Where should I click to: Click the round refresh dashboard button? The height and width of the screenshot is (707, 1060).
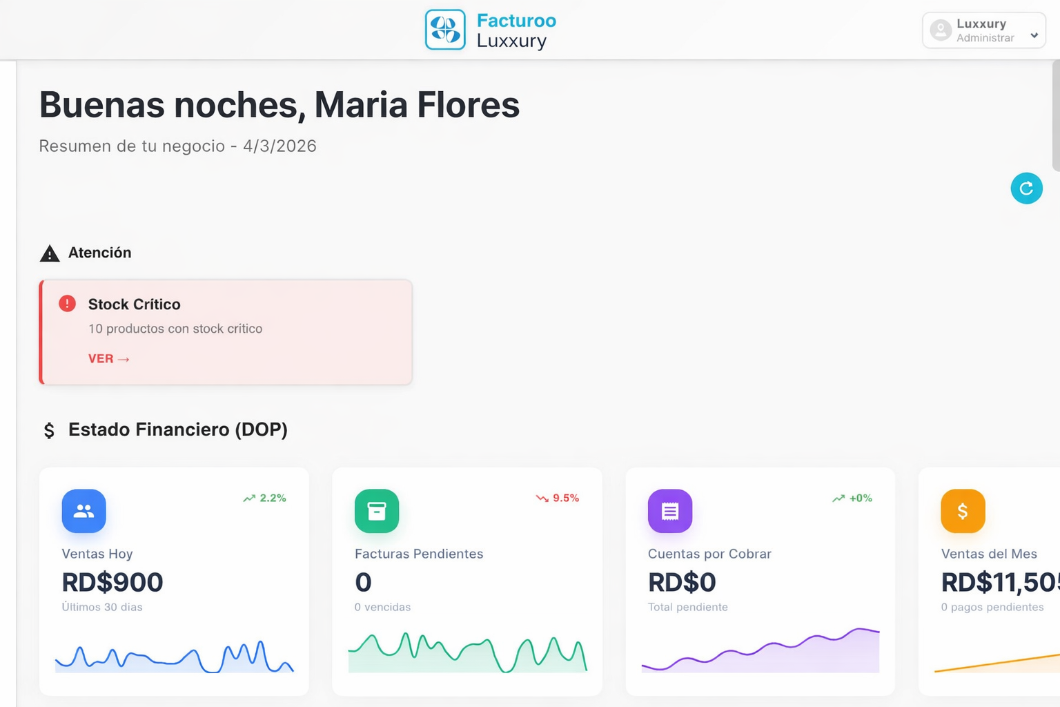(1026, 188)
